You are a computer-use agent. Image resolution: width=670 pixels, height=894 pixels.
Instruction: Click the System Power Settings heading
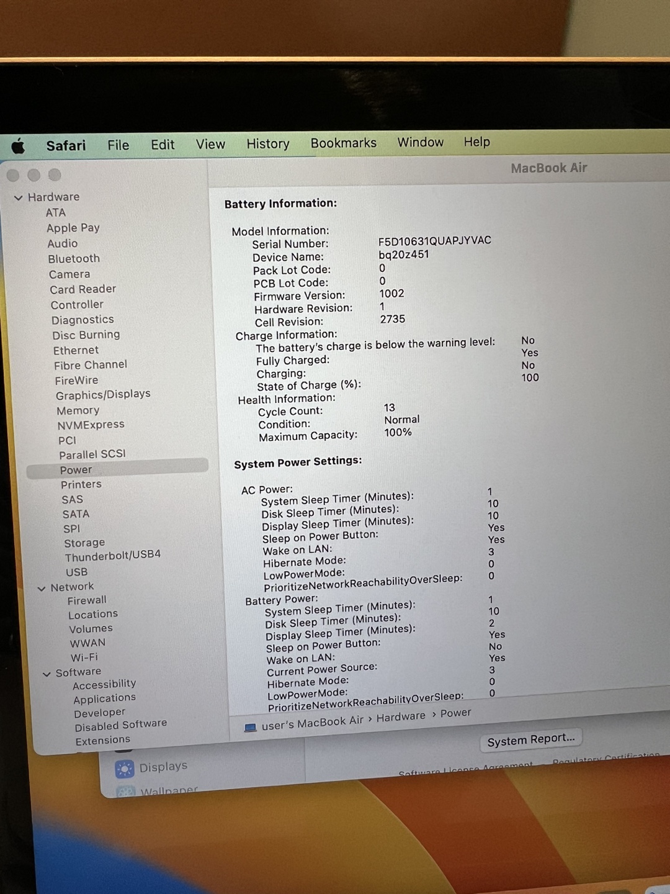(298, 463)
